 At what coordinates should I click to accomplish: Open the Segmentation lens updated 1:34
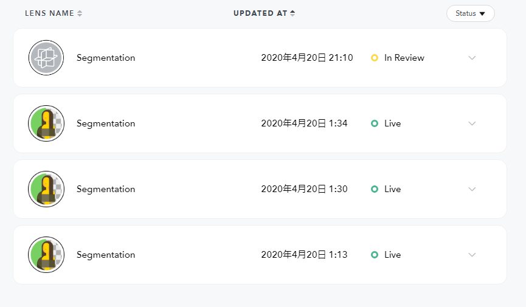106,123
